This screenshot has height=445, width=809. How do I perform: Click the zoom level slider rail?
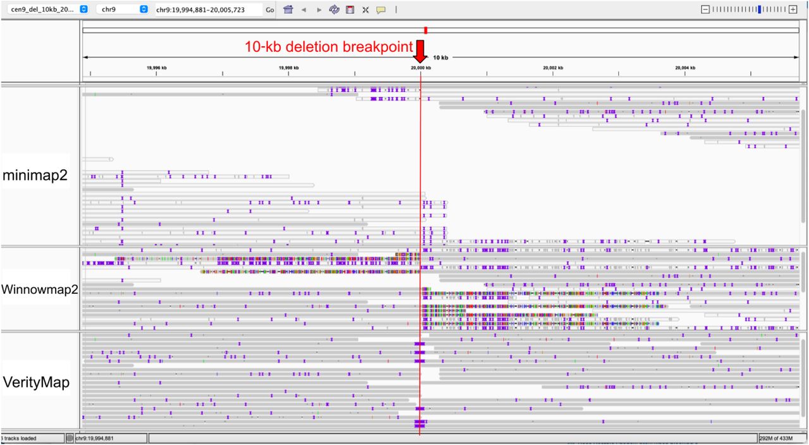(x=750, y=9)
